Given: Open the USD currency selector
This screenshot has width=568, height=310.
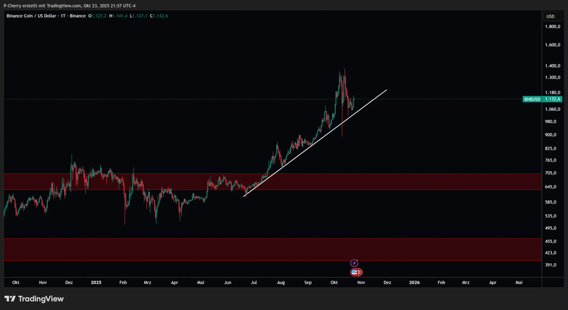Looking at the screenshot, I should pos(552,16).
